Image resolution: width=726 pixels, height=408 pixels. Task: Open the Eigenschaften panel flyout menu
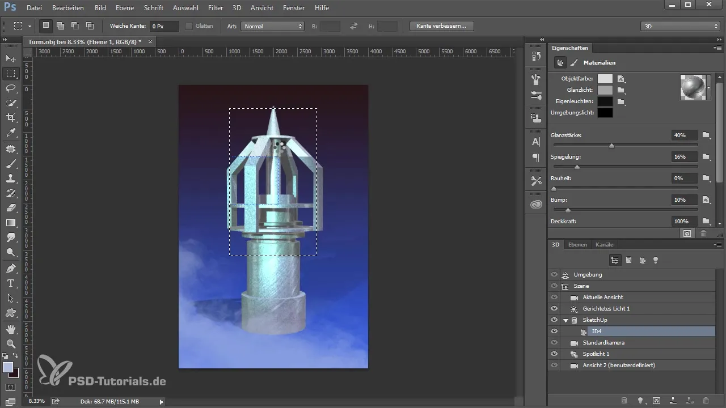[718, 48]
